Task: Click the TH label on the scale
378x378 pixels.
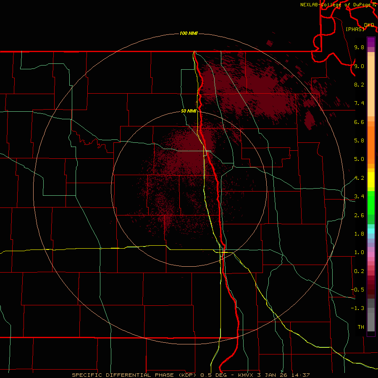Action: click(x=361, y=327)
